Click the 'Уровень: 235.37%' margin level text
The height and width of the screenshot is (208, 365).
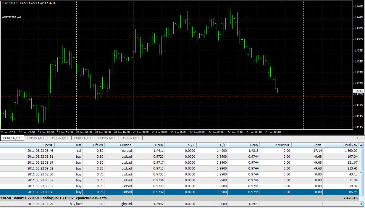point(91,198)
